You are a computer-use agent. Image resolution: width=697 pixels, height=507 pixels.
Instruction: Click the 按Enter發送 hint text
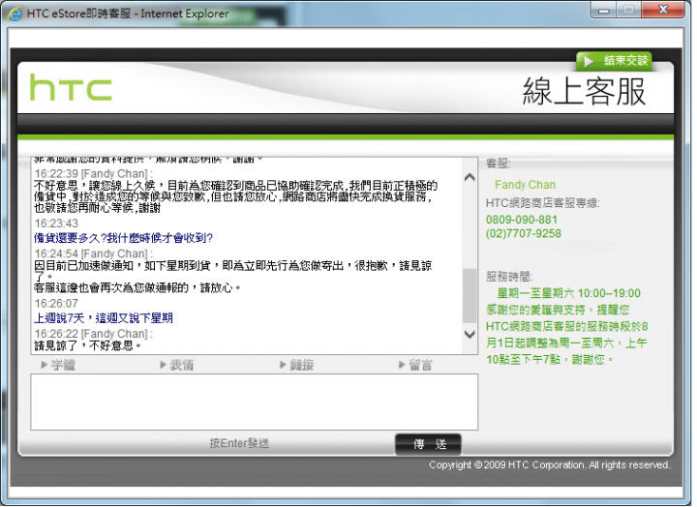pos(239,443)
